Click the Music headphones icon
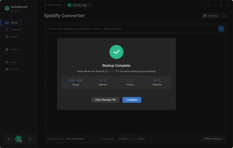Screen dimensions: 233x148 7,23
